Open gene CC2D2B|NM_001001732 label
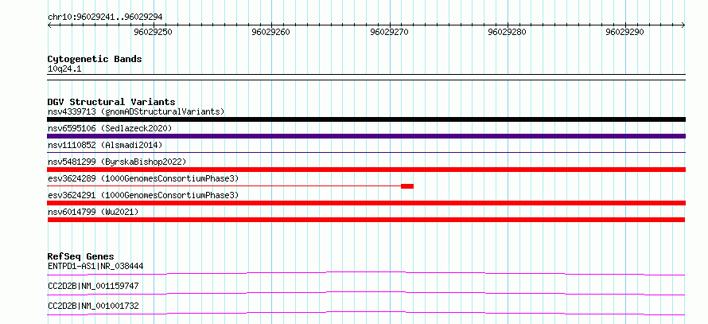The height and width of the screenshot is (324, 708). point(93,306)
